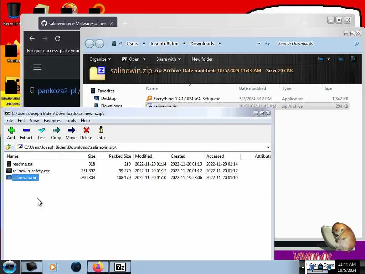365x274 pixels.
Task: Click the Explorer back navigation button
Action: [x=89, y=44]
